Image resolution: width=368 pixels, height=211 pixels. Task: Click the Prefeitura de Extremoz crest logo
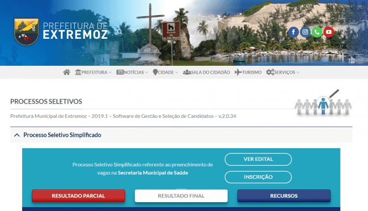click(x=26, y=32)
